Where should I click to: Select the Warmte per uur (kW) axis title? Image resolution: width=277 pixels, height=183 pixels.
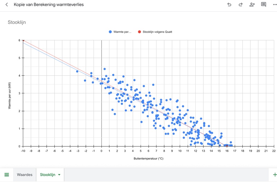pos(11,93)
